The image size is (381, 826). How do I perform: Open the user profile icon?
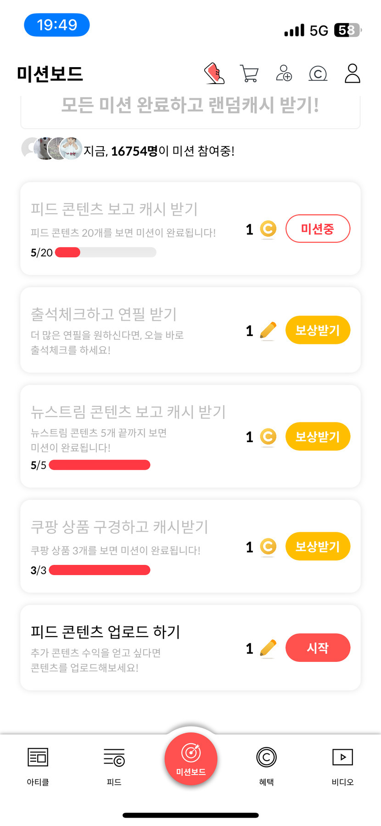pos(352,74)
